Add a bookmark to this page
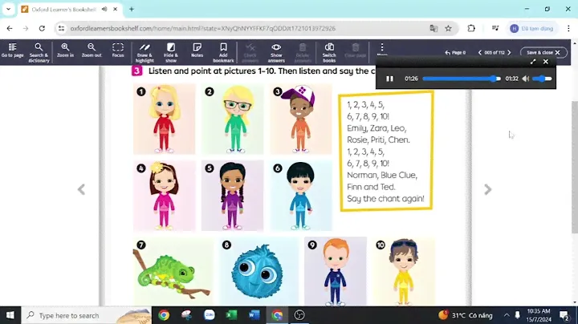Viewport: 578px width, 324px height. [223, 51]
